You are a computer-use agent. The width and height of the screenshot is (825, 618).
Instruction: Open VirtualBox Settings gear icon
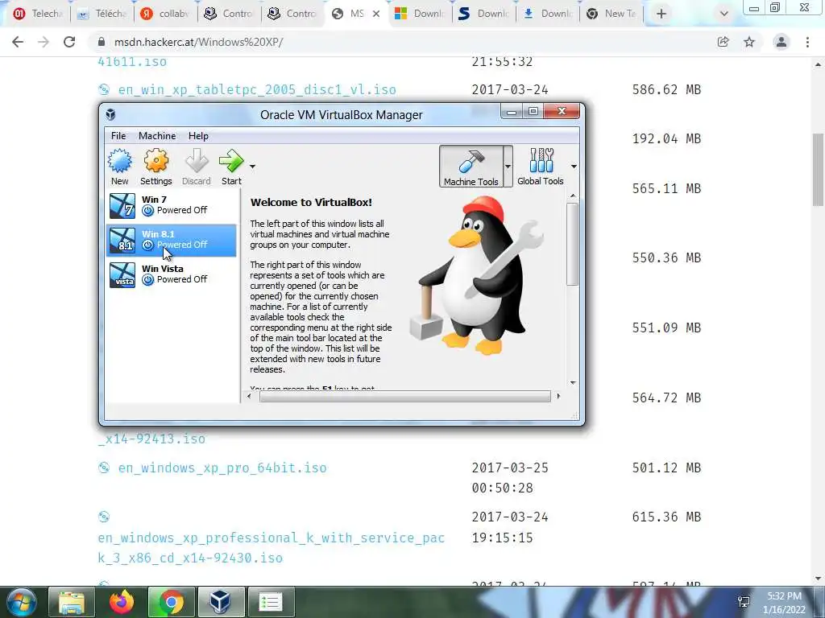pyautogui.click(x=155, y=161)
